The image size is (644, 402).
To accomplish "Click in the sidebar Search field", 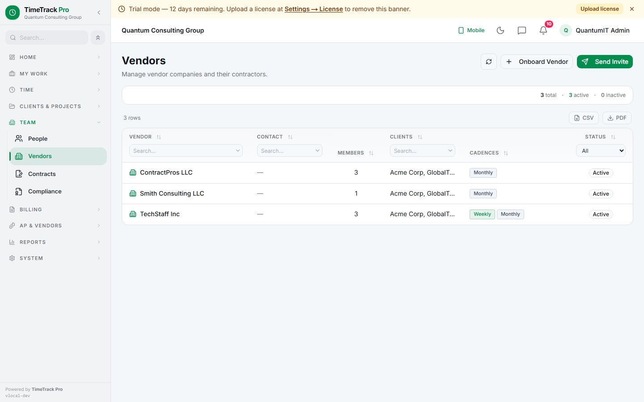I will click(47, 38).
